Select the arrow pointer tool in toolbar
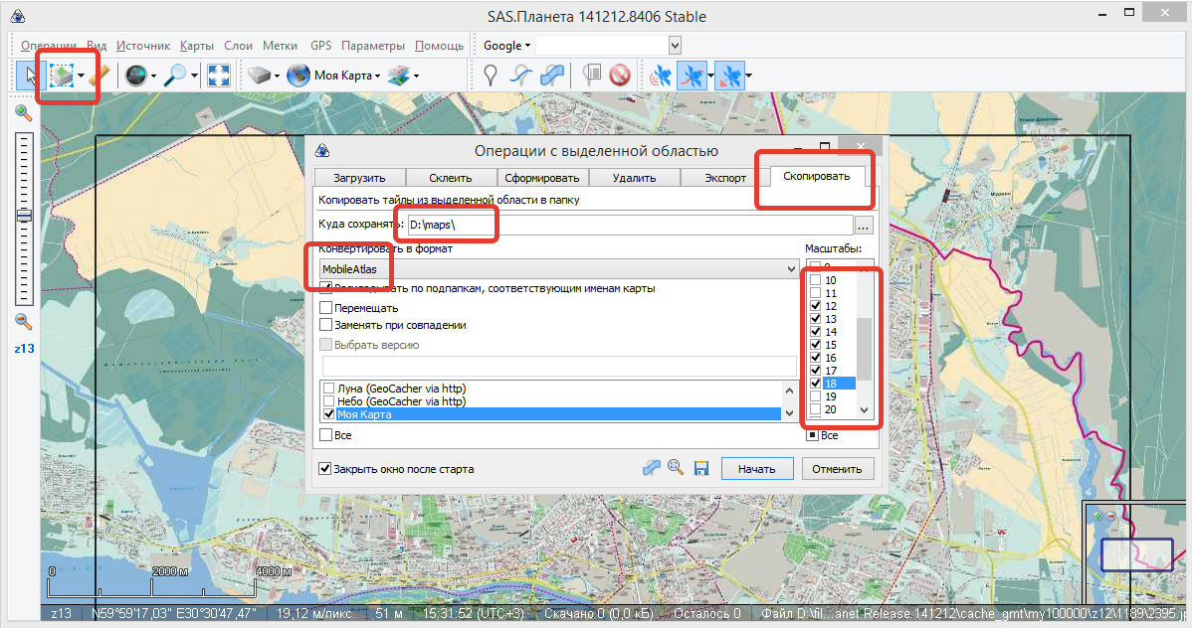 tap(29, 76)
